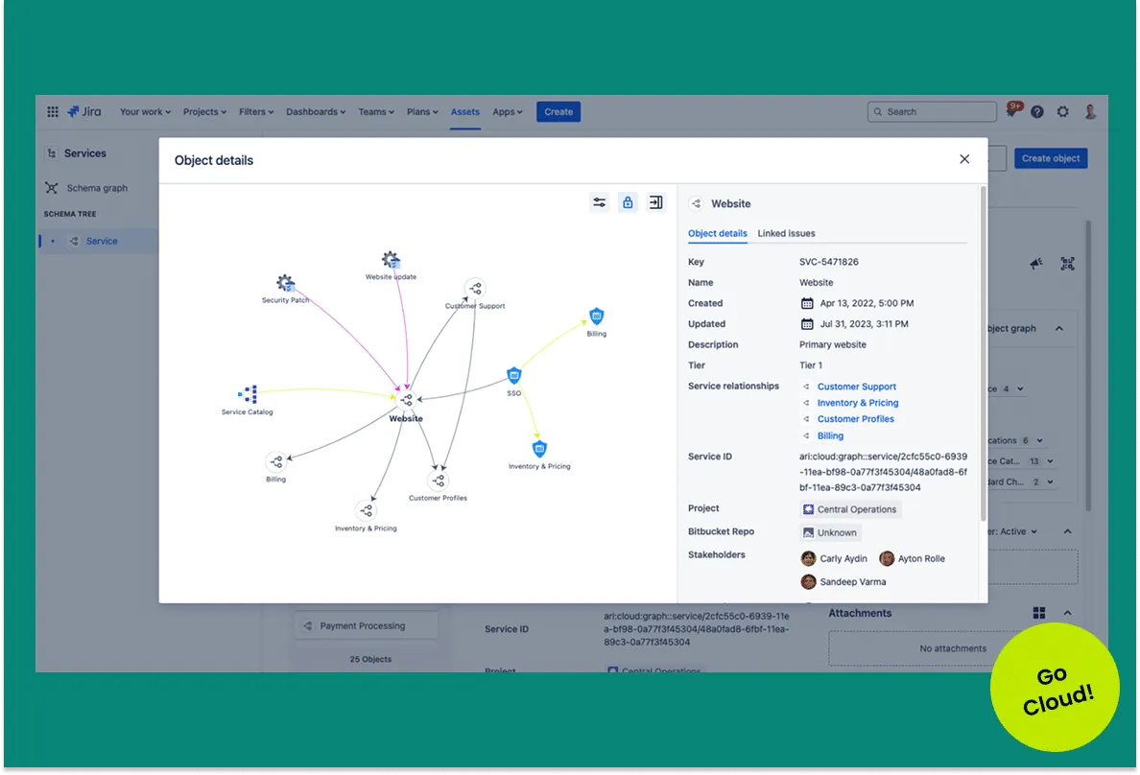Image resolution: width=1140 pixels, height=775 pixels.
Task: Open the Dashboards dropdown menu
Action: point(316,112)
